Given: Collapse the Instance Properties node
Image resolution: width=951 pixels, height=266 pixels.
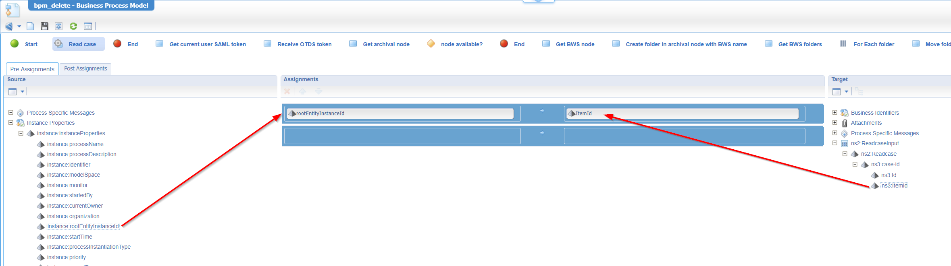Looking at the screenshot, I should tap(11, 122).
